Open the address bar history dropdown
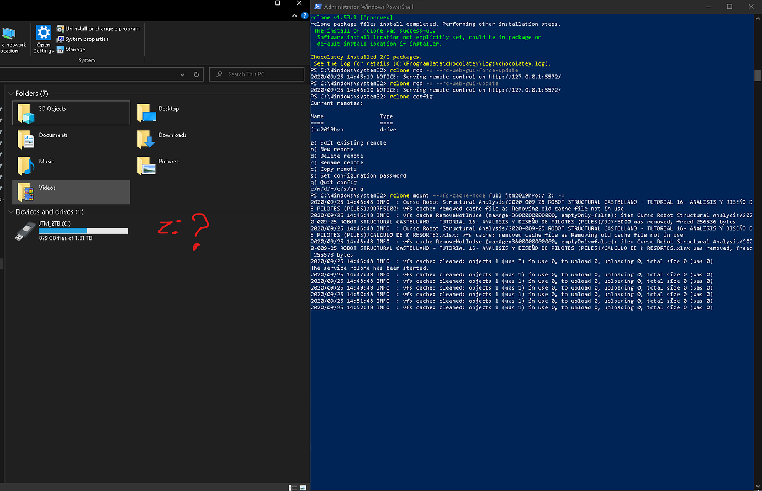This screenshot has width=762, height=491. [182, 74]
